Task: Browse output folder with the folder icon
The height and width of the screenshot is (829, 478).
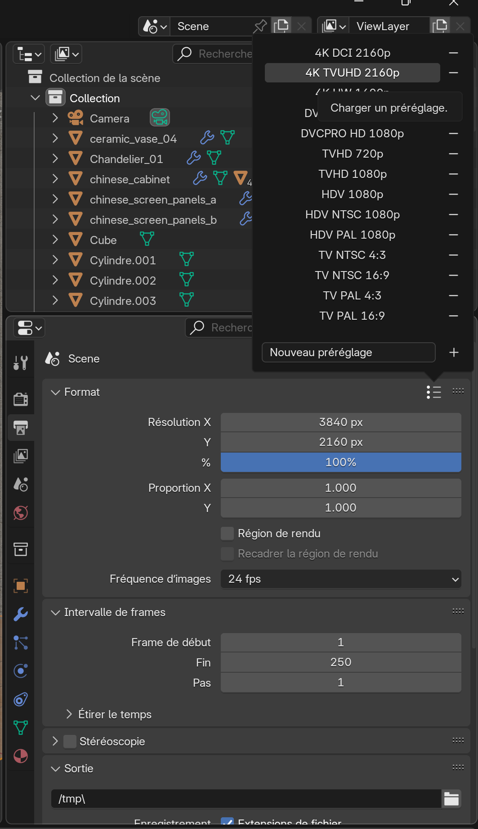Action: click(x=451, y=799)
